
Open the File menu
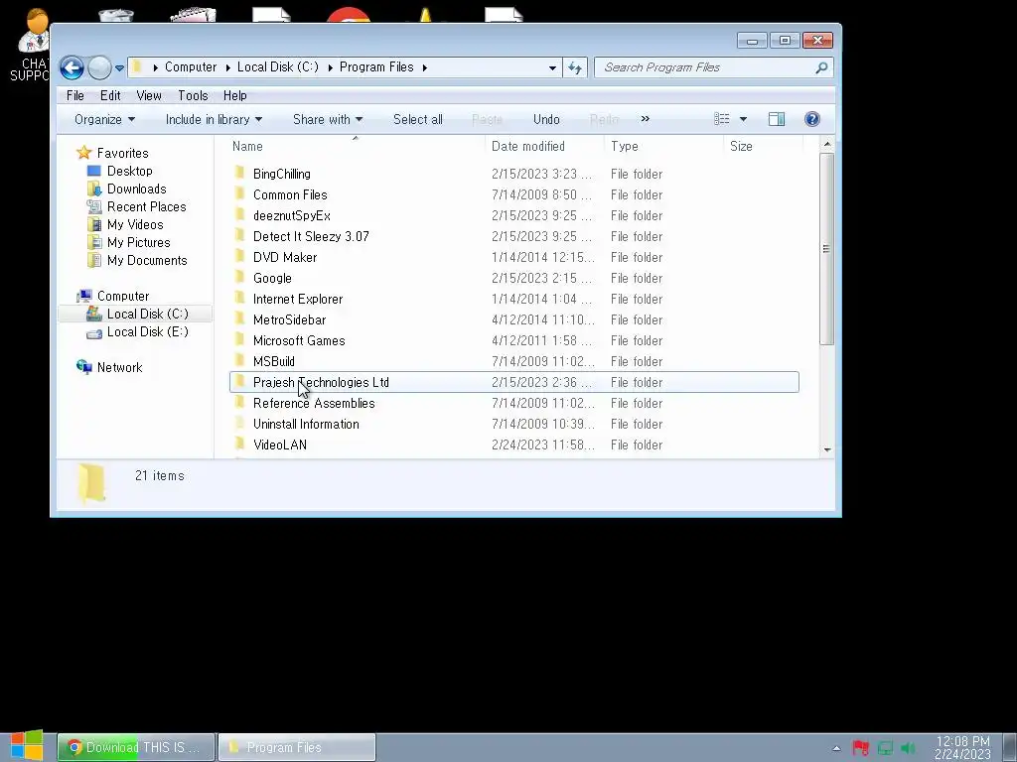coord(75,95)
